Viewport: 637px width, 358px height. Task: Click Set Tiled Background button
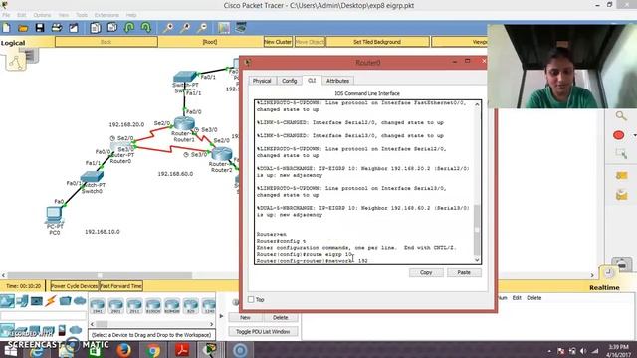(377, 42)
